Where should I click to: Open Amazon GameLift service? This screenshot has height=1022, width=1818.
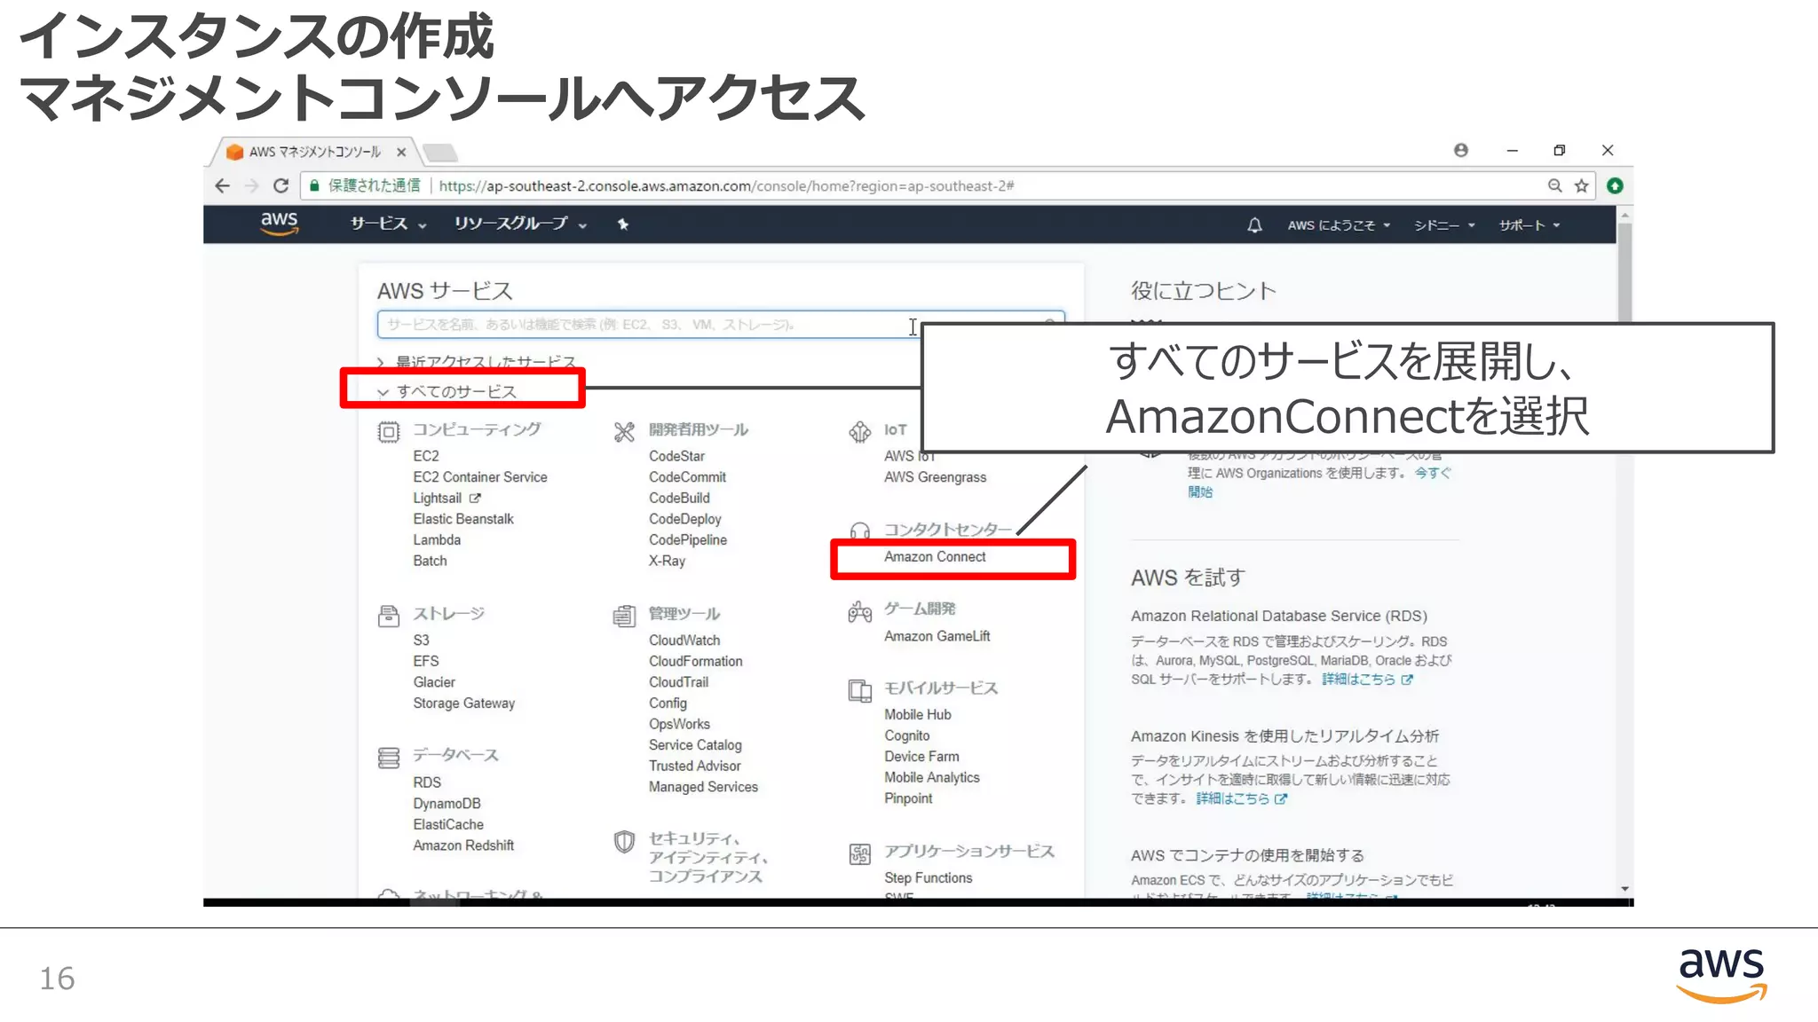937,636
